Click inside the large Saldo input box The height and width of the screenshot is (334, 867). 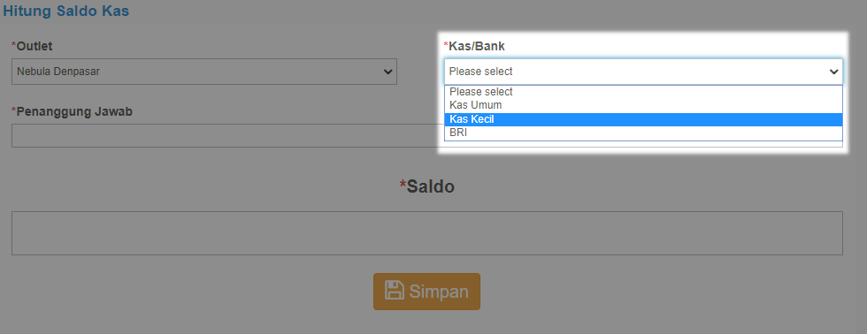pyautogui.click(x=426, y=233)
